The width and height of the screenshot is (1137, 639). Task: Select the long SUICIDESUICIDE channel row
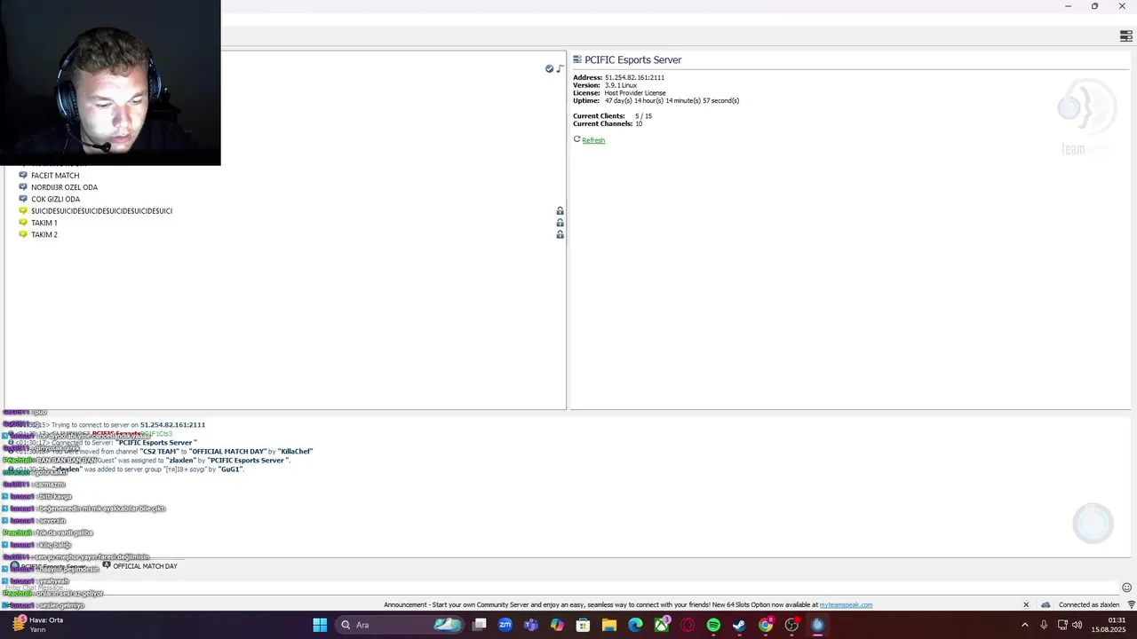point(101,211)
